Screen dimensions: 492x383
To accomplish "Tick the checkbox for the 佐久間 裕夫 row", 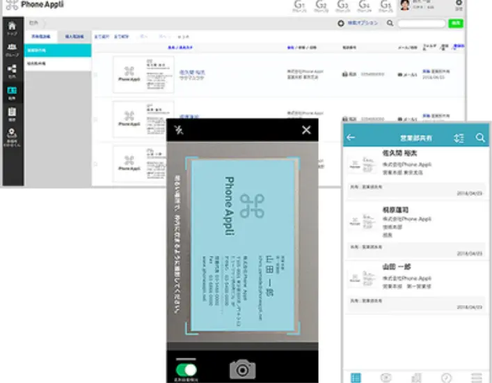I will 96,75.
